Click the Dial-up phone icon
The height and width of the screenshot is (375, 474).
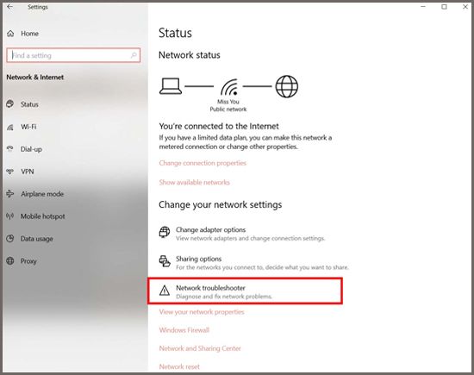(10, 148)
